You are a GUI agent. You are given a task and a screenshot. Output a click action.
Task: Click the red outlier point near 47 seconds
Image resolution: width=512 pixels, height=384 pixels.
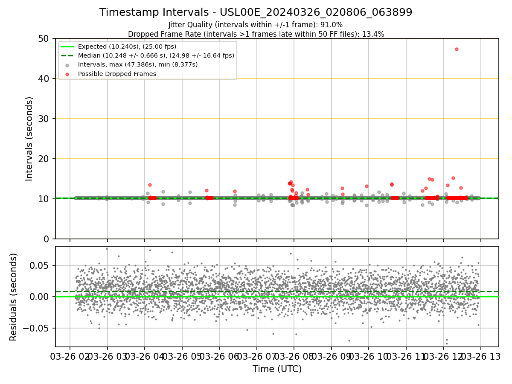457,49
